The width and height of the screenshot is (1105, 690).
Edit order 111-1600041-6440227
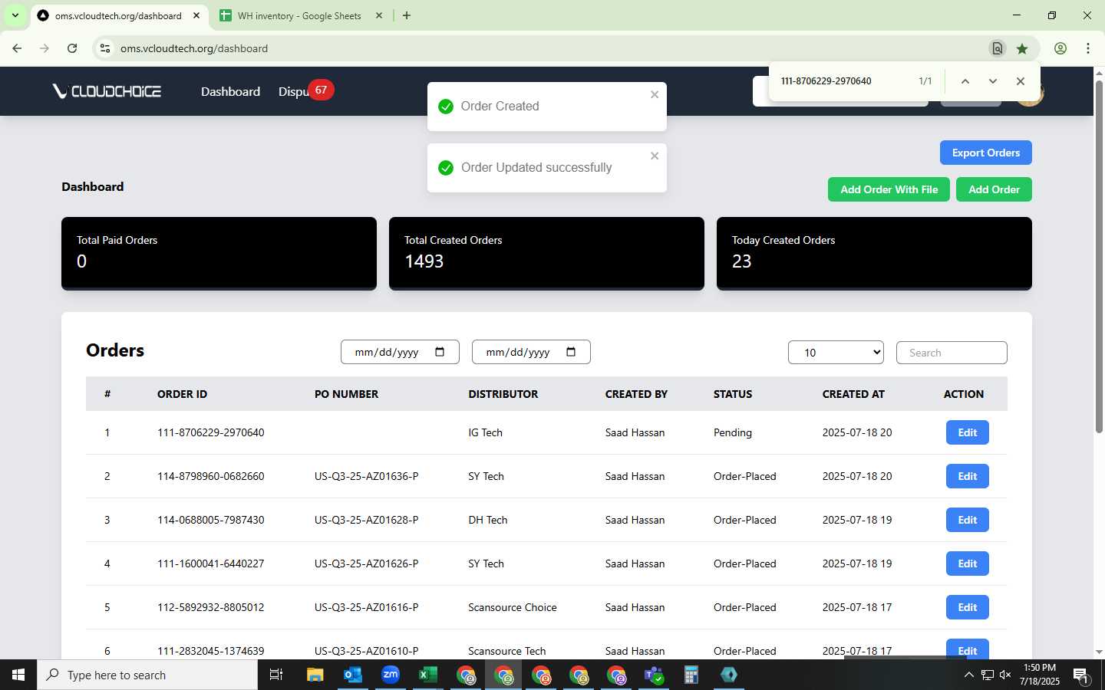967,563
